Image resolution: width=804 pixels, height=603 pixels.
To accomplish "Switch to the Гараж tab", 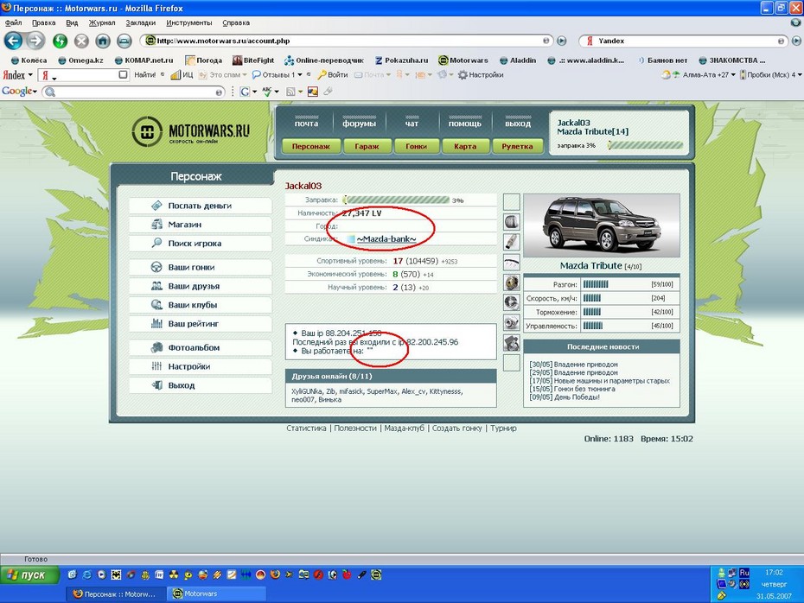I will [x=367, y=147].
